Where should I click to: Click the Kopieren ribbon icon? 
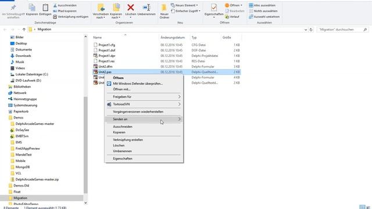[x=32, y=8]
